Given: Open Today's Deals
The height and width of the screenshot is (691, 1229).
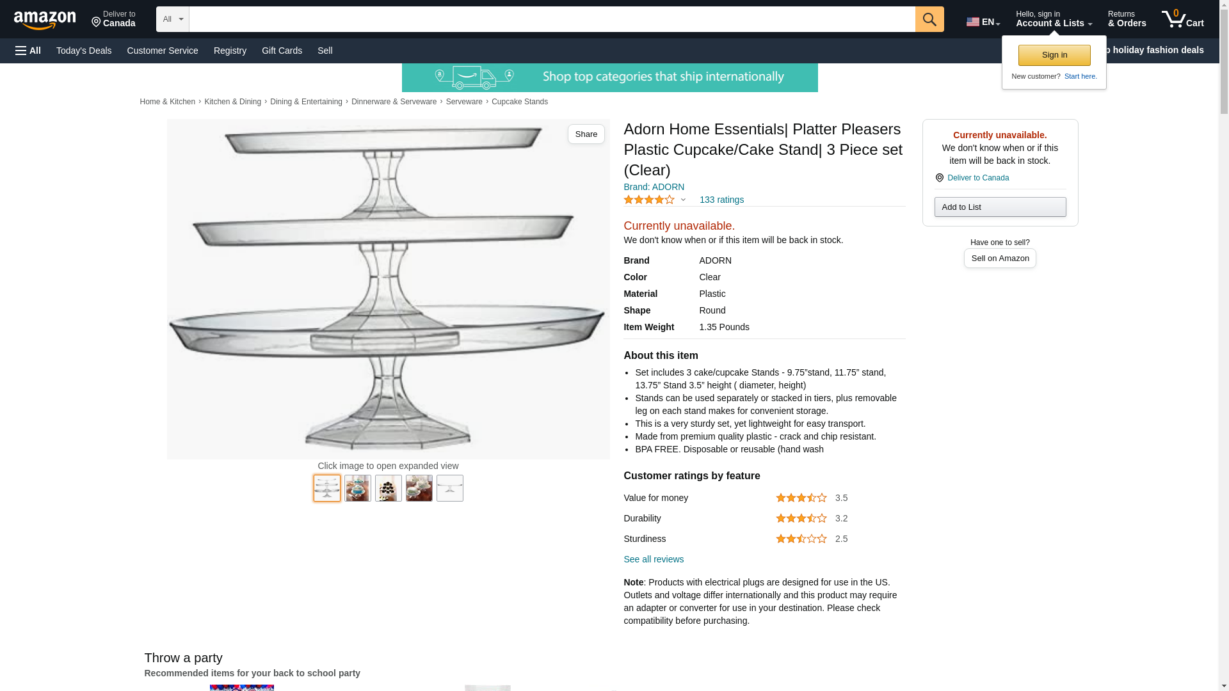Looking at the screenshot, I should coord(84,51).
